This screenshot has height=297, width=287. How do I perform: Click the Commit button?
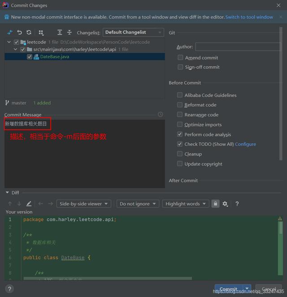click(229, 289)
